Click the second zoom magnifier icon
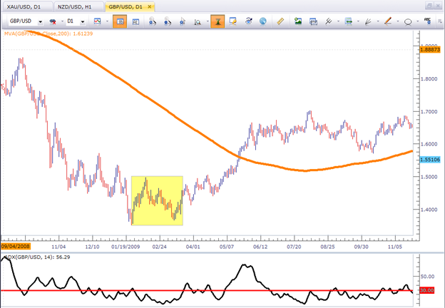The image size is (445, 308). coord(168,21)
